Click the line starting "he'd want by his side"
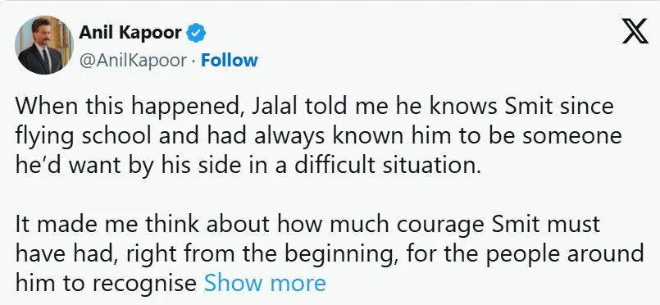 click(248, 166)
